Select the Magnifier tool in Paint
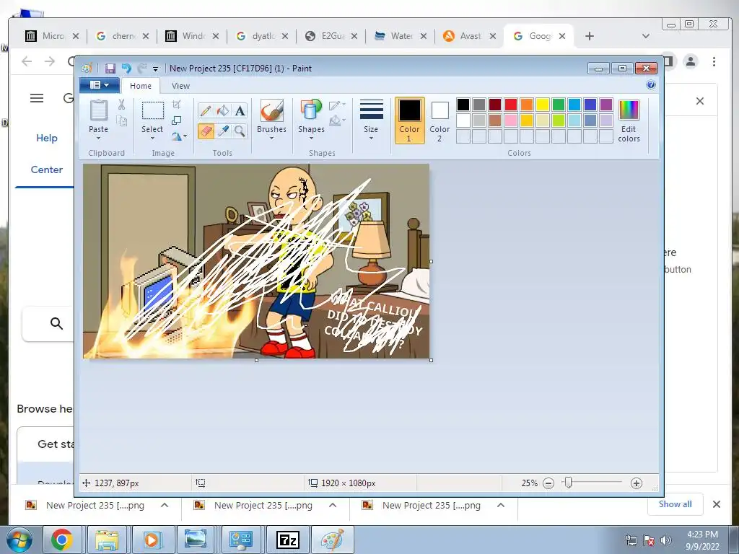 [x=240, y=131]
